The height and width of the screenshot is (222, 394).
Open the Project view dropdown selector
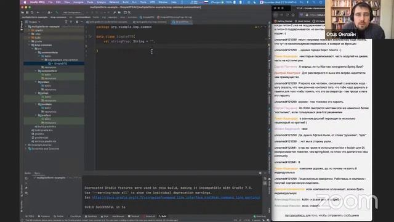pos(33,22)
